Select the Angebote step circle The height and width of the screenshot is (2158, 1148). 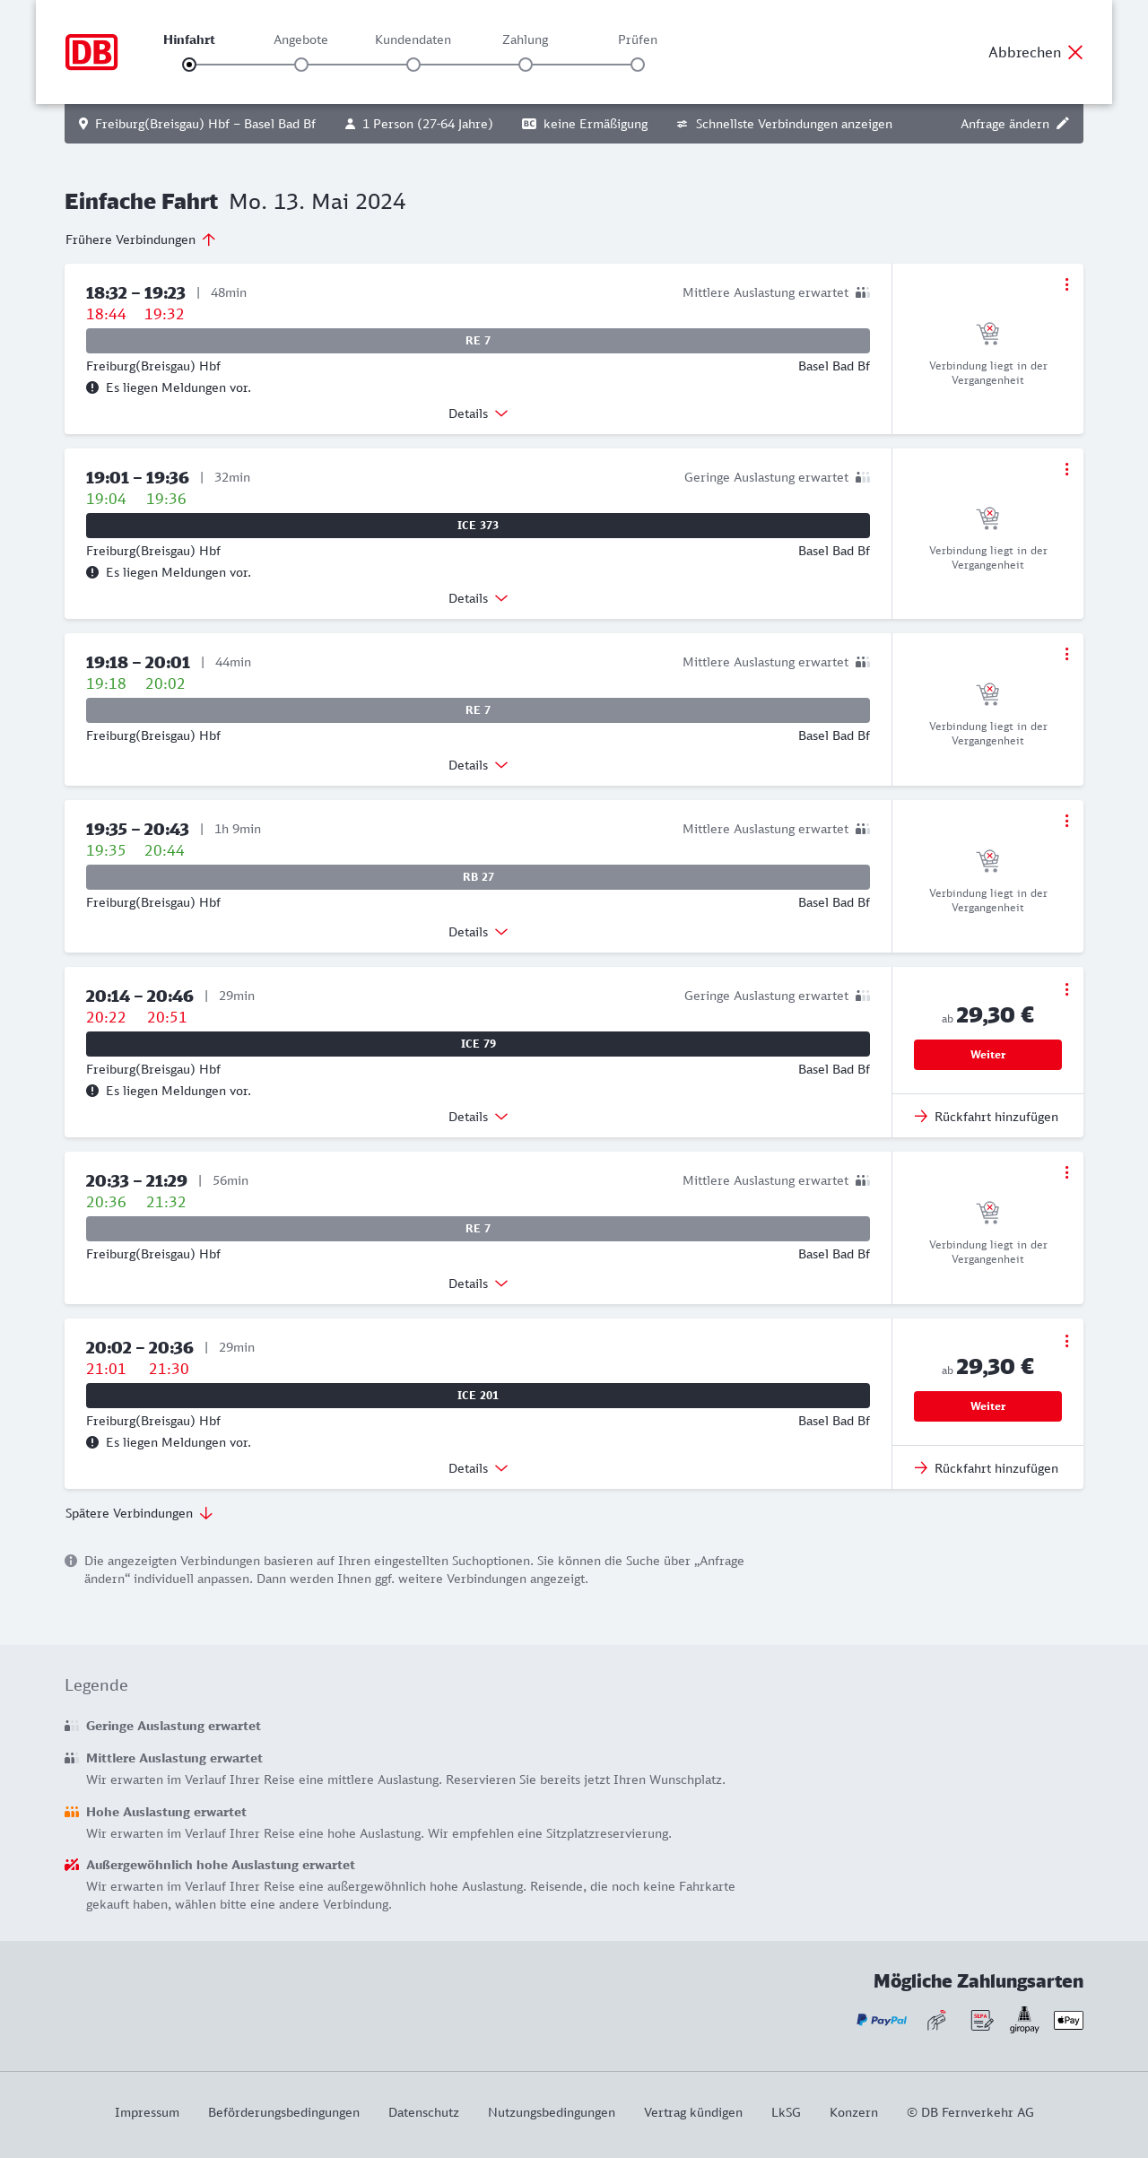pos(301,65)
